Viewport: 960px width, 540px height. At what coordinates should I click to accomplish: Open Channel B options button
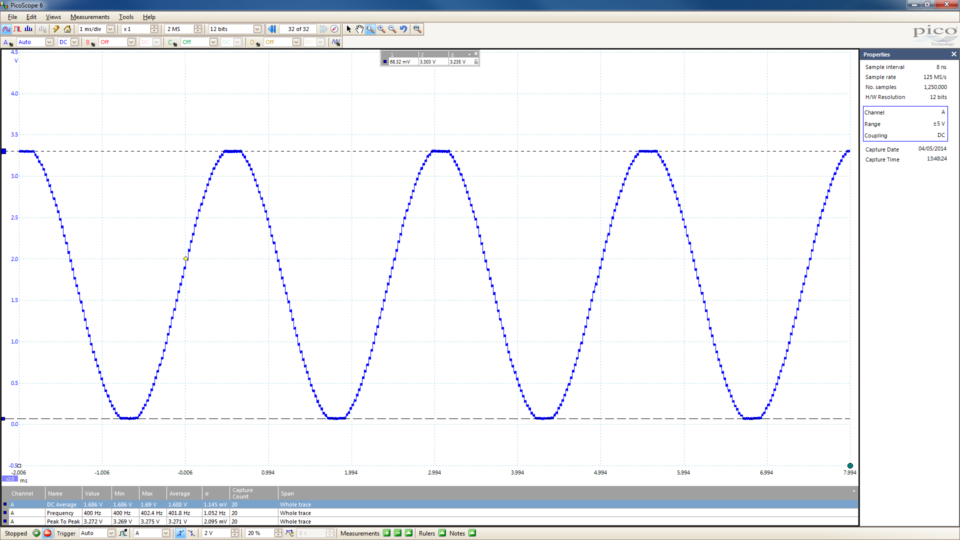[x=90, y=42]
